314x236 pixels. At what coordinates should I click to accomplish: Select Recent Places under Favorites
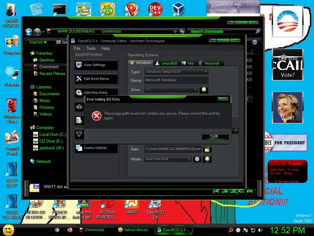point(52,74)
